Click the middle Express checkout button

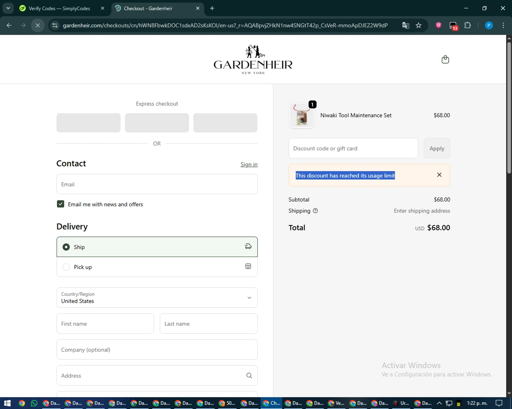click(x=157, y=123)
